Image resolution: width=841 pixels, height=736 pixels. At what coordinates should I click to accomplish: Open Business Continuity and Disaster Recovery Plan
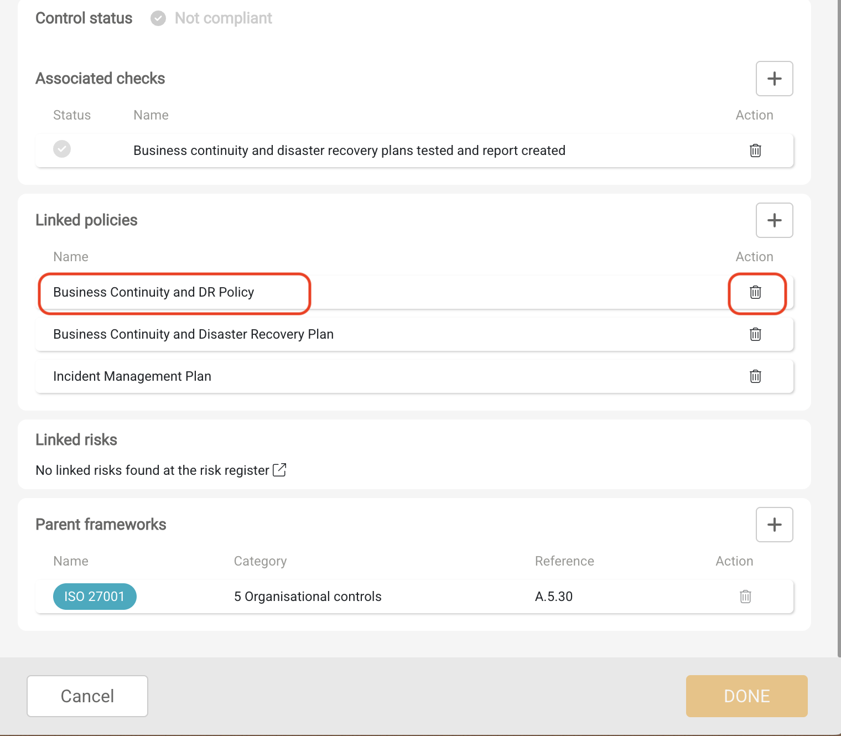click(193, 334)
